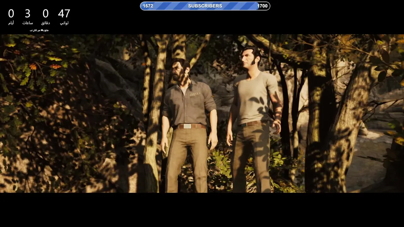Screen dimensions: 404x227
Task: Click the SUBSCRIBERS goal progress bar
Action: [x=205, y=6]
